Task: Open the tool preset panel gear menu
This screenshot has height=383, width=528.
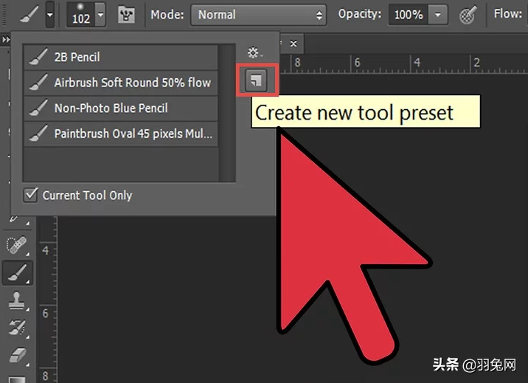Action: (x=255, y=52)
